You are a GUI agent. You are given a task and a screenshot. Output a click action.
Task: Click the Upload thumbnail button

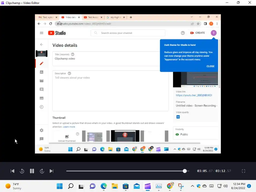click(x=67, y=138)
